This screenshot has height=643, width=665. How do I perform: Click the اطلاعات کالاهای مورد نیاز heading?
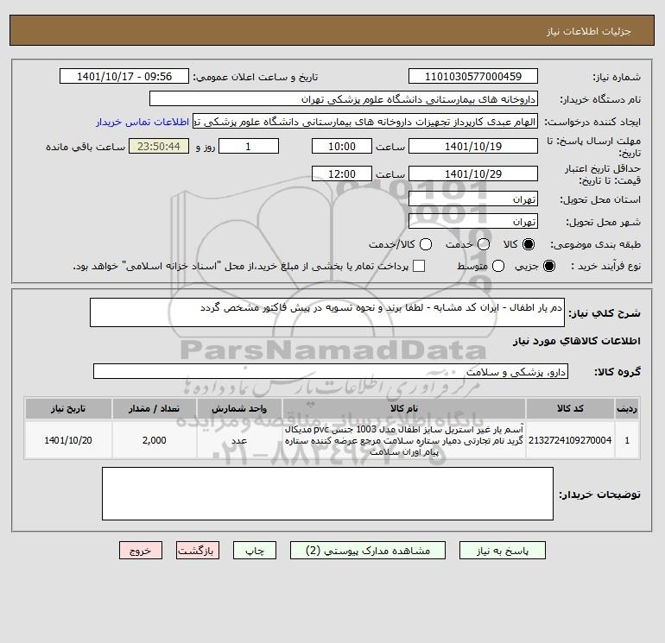tap(577, 341)
